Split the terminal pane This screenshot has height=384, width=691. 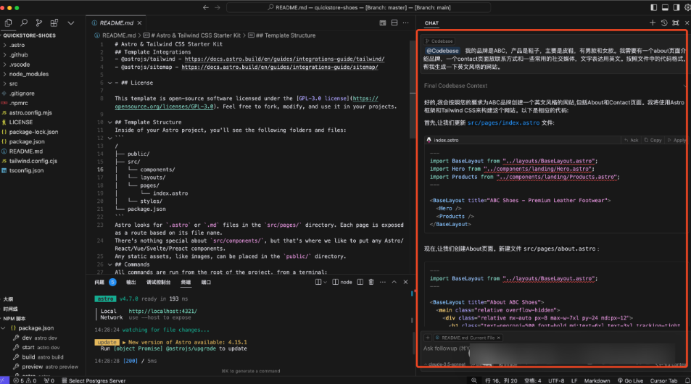tap(360, 283)
